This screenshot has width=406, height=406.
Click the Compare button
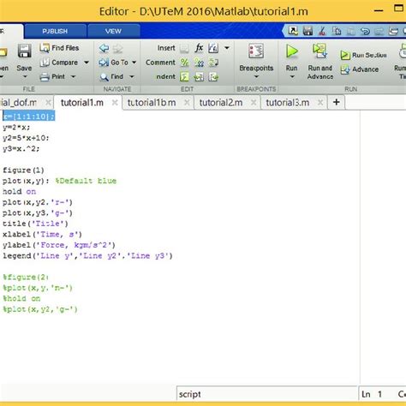point(59,63)
